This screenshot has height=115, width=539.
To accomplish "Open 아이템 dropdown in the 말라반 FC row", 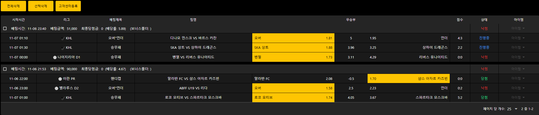I will click(x=518, y=78).
